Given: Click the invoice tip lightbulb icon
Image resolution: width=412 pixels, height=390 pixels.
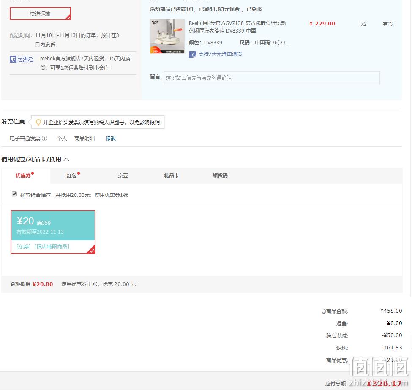Looking at the screenshot, I should point(38,122).
